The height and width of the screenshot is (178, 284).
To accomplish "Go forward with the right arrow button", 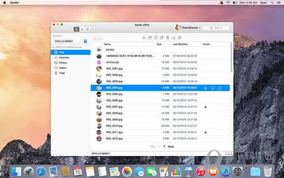I will pos(101,38).
